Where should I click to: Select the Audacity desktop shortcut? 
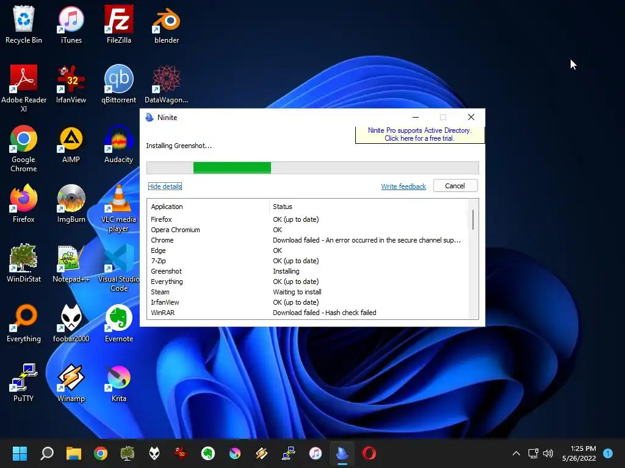click(119, 144)
